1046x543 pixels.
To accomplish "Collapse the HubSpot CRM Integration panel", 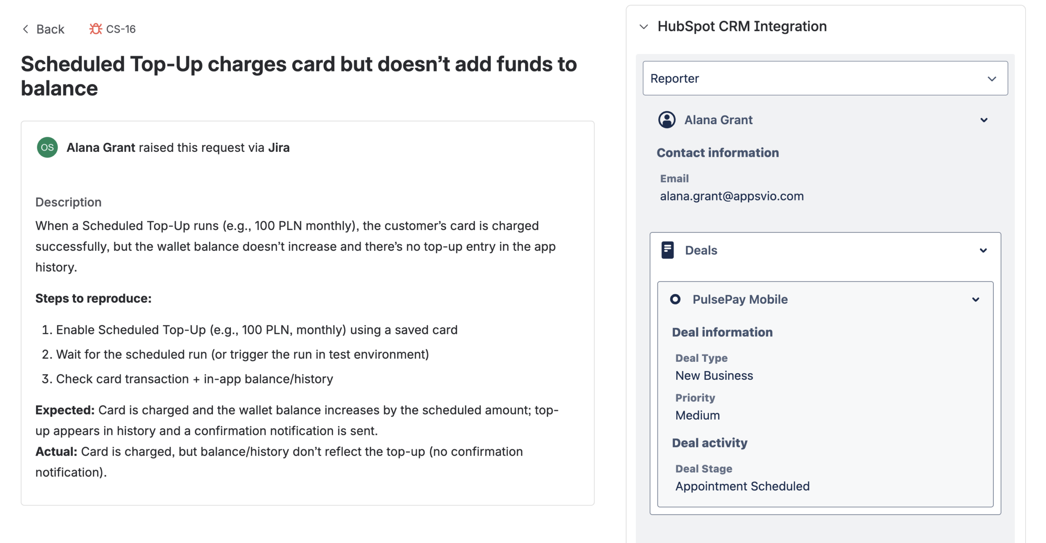I will click(x=644, y=27).
